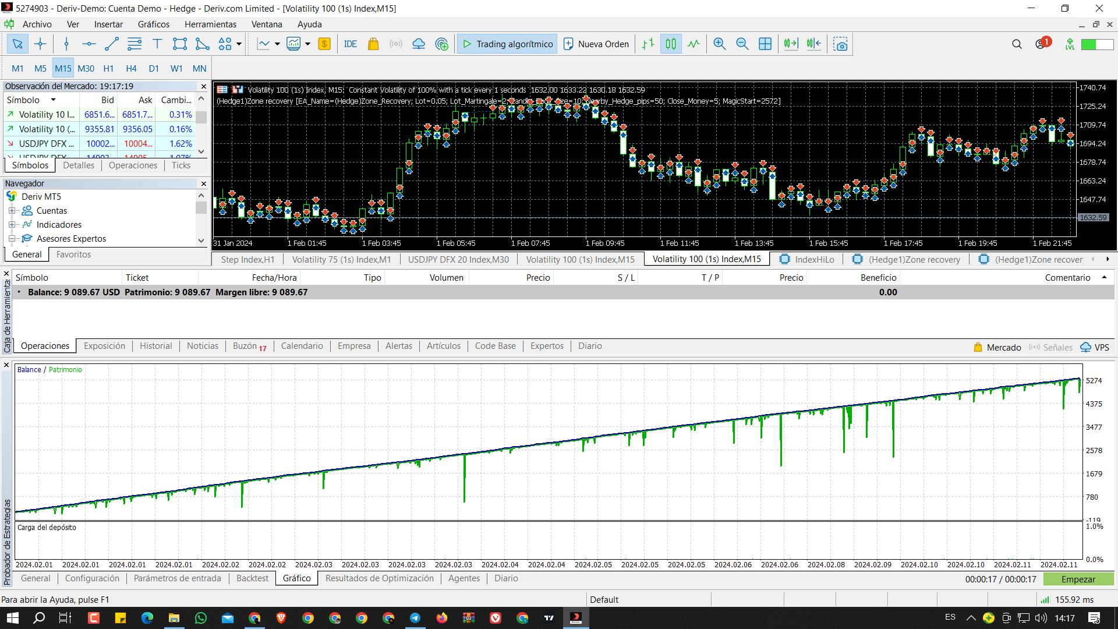Select the USDJPY DFX row in Market Watch
Image resolution: width=1118 pixels, height=629 pixels.
click(x=99, y=144)
